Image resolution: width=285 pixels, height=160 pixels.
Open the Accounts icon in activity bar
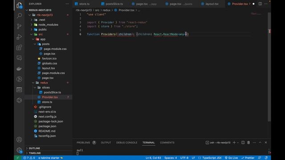19,140
